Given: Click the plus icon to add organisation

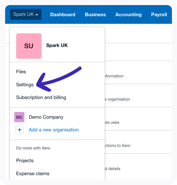Looking at the screenshot, I should click(19, 130).
